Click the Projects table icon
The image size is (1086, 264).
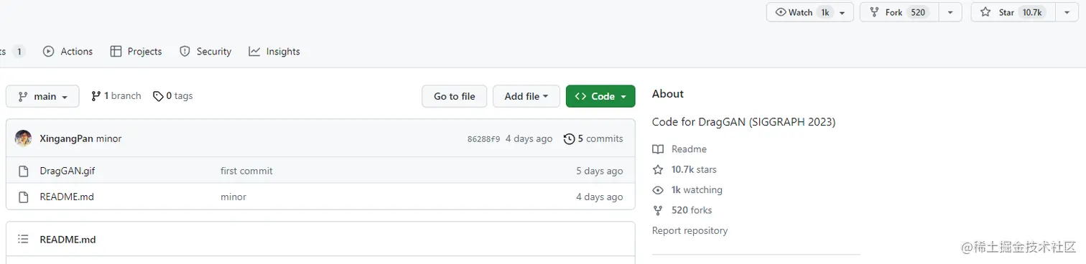tap(116, 52)
